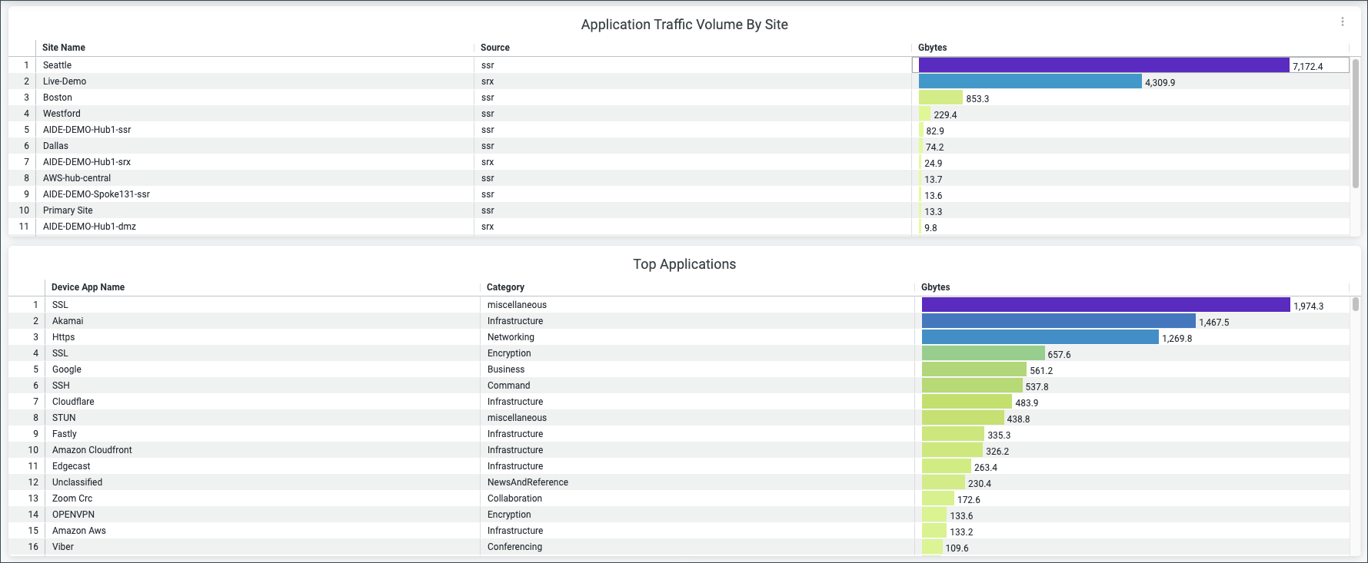Click Seattle's purple 7,172.4 bar

(x=1103, y=65)
